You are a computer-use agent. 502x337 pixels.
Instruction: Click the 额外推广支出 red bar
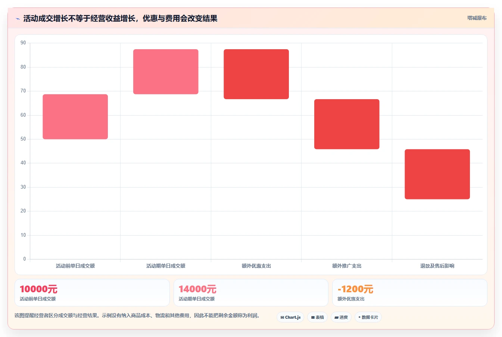click(347, 124)
